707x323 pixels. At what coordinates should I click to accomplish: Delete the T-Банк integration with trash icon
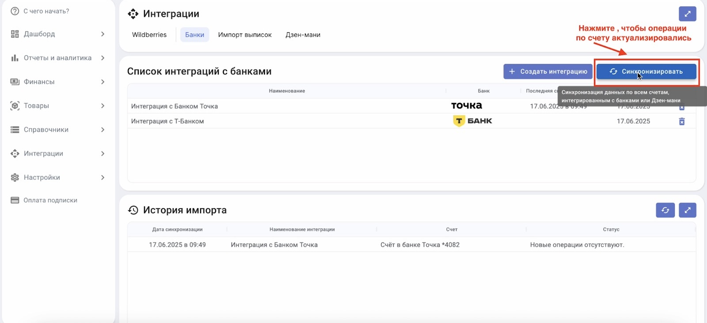tap(681, 121)
